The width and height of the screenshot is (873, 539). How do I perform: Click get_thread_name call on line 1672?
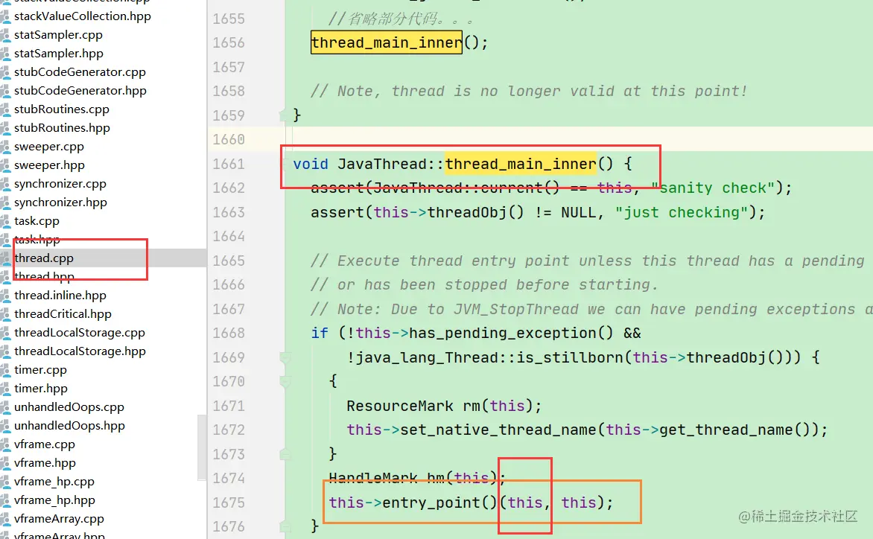pos(726,430)
